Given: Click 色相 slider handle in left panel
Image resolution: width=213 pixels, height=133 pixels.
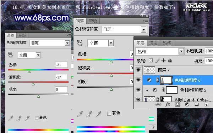Looking at the screenshot, I should tap(29, 72).
